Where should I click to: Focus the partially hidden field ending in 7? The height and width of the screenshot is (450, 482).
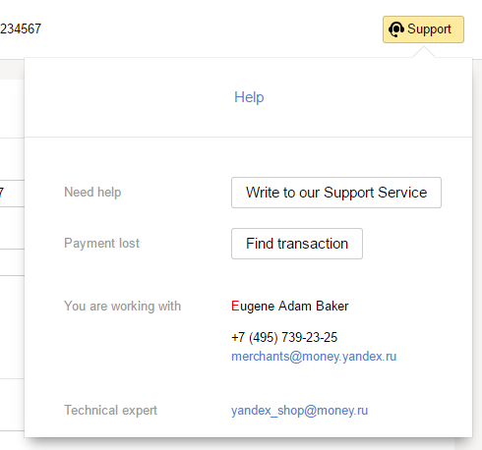click(x=12, y=194)
